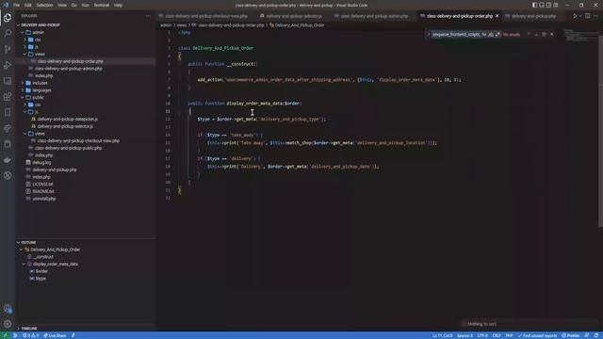The height and width of the screenshot is (339, 603).
Task: Open the File menu
Action: click(17, 5)
